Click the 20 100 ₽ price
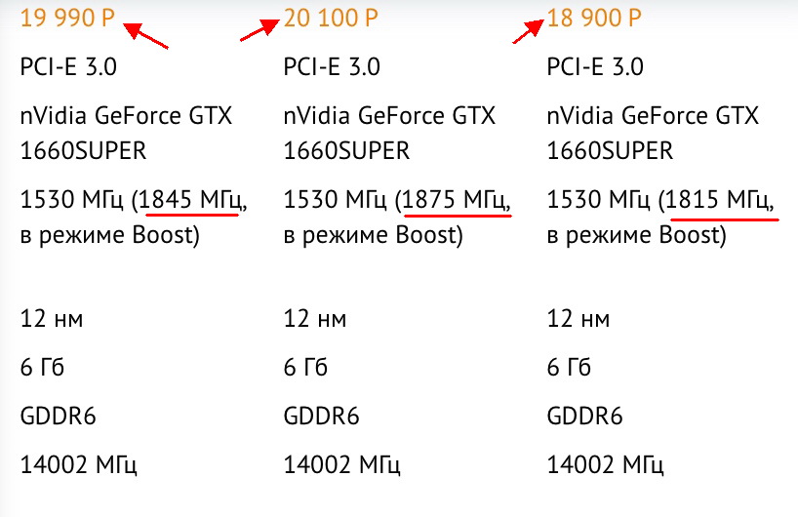The image size is (798, 517). tap(331, 19)
